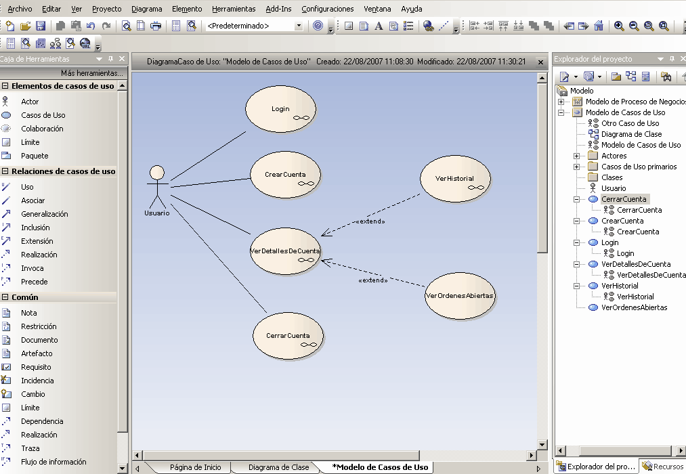Expand Modelo de Proceso de Negocios node
Viewport: 686px width, 474px height.
[561, 102]
